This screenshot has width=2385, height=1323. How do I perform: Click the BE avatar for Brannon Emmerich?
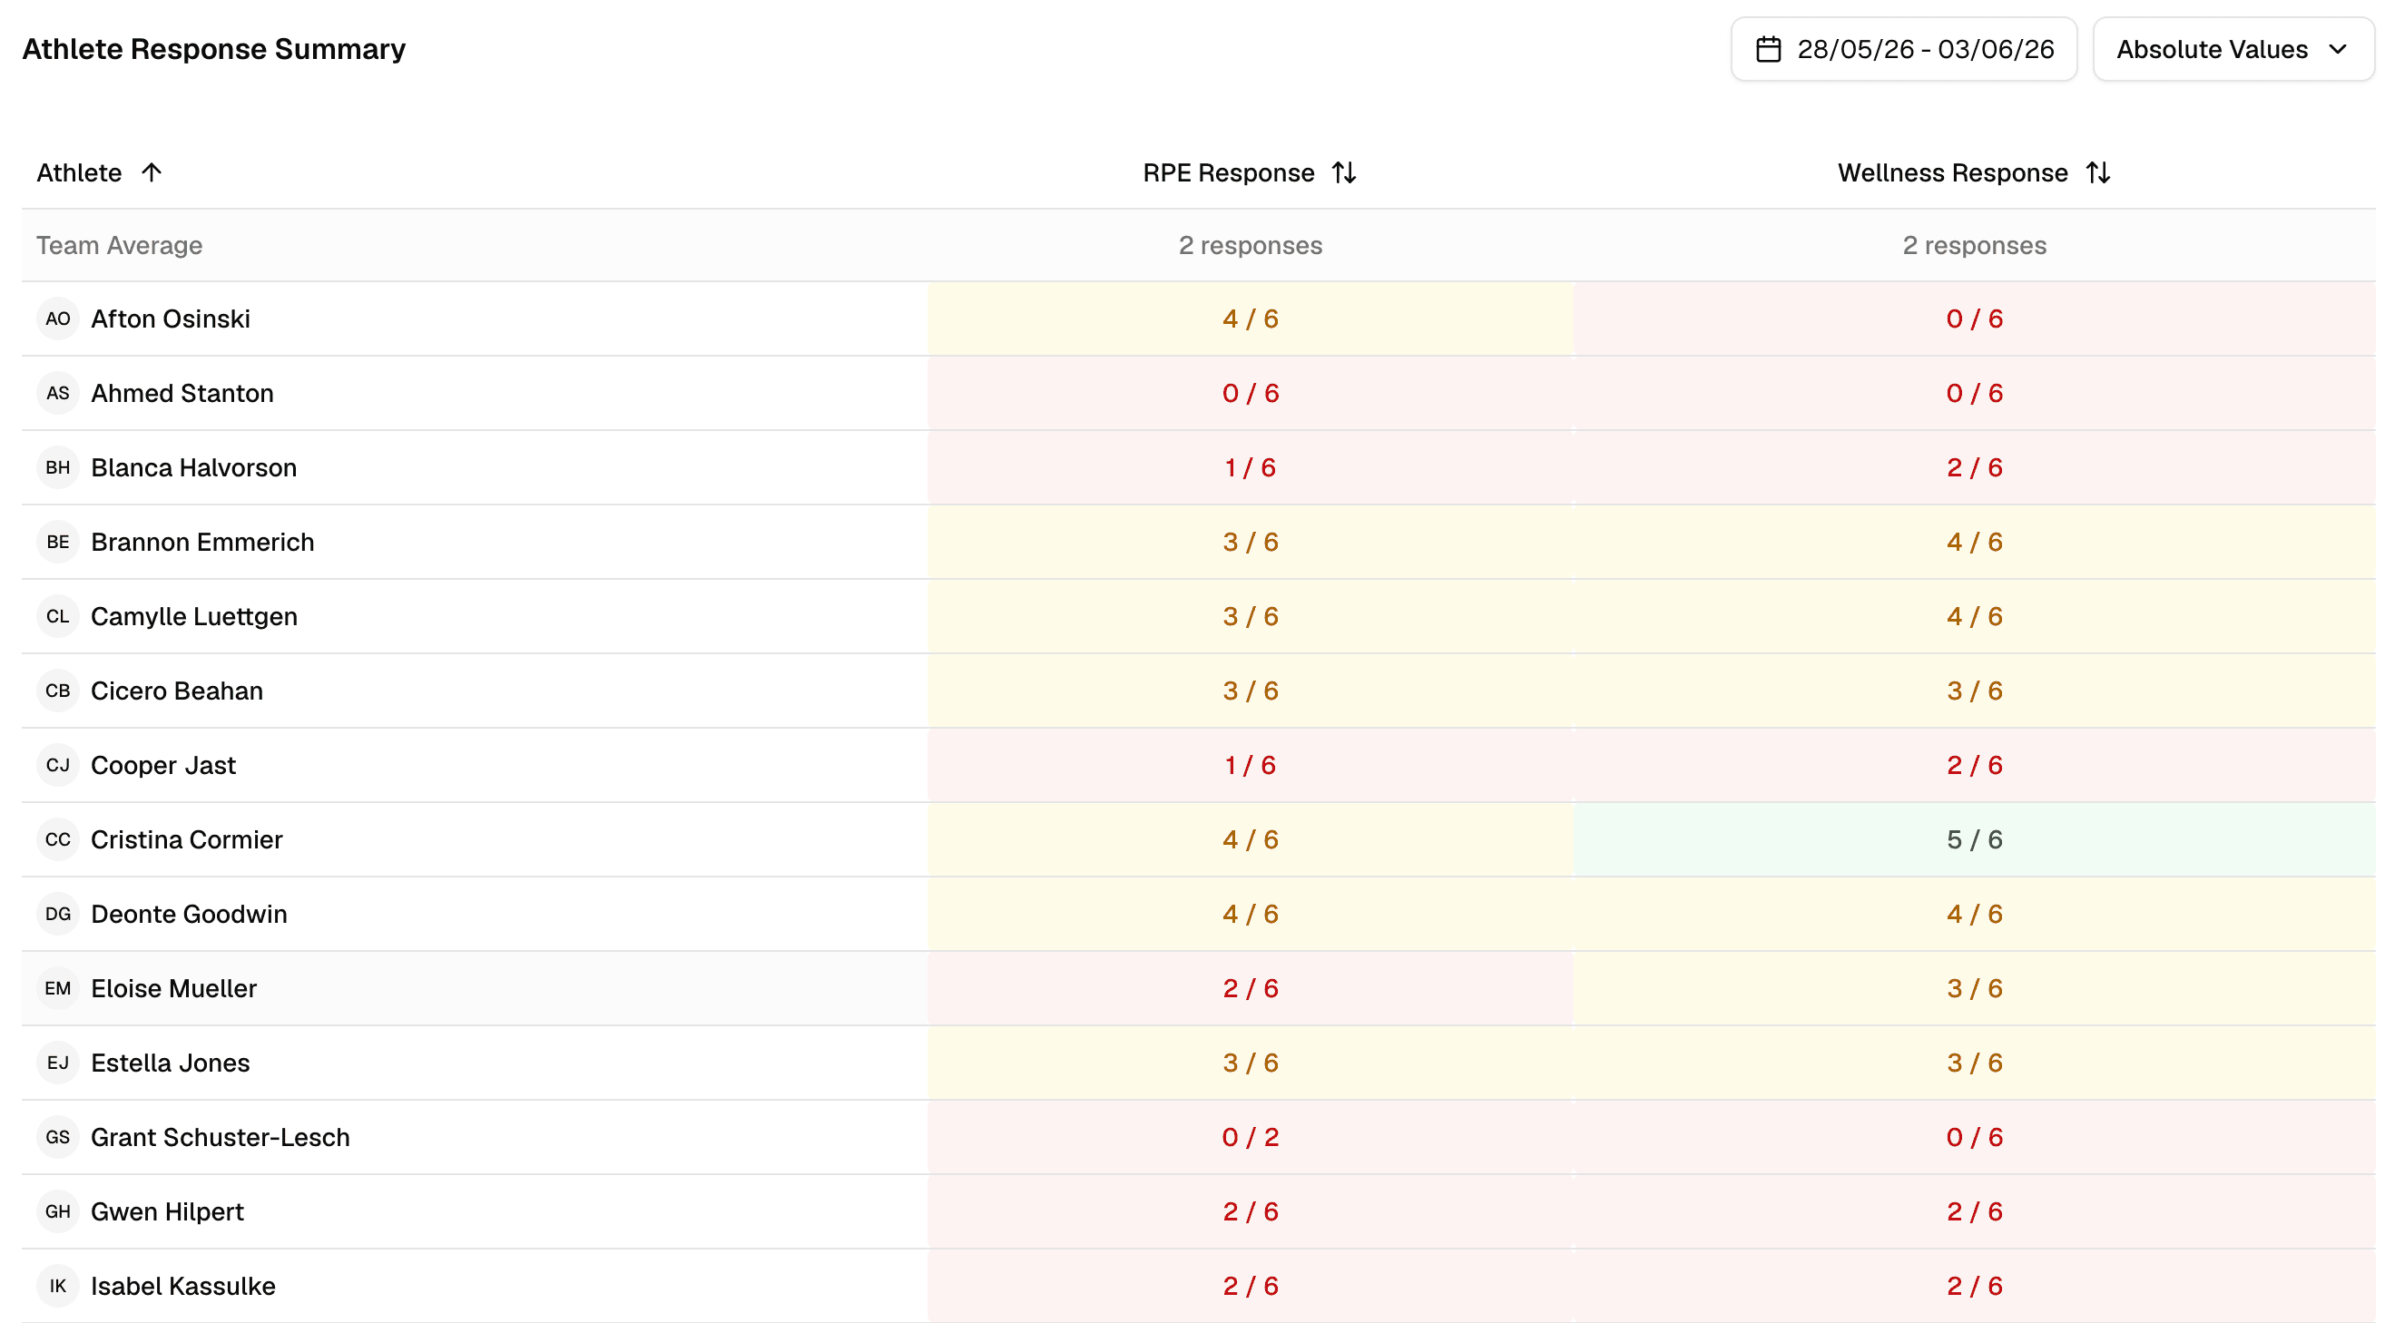click(x=58, y=543)
